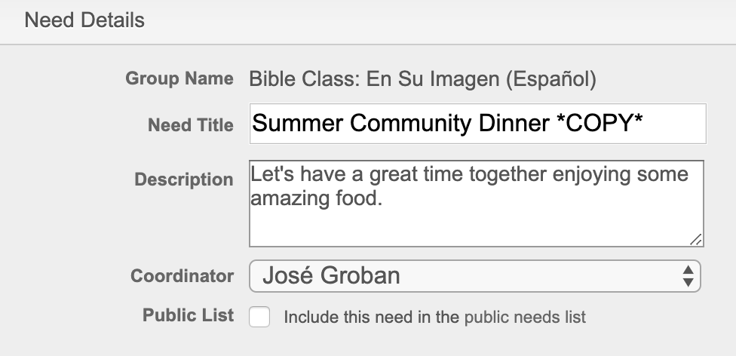Image resolution: width=736 pixels, height=356 pixels.
Task: Click the name "José Groban" in the select
Action: (x=331, y=276)
